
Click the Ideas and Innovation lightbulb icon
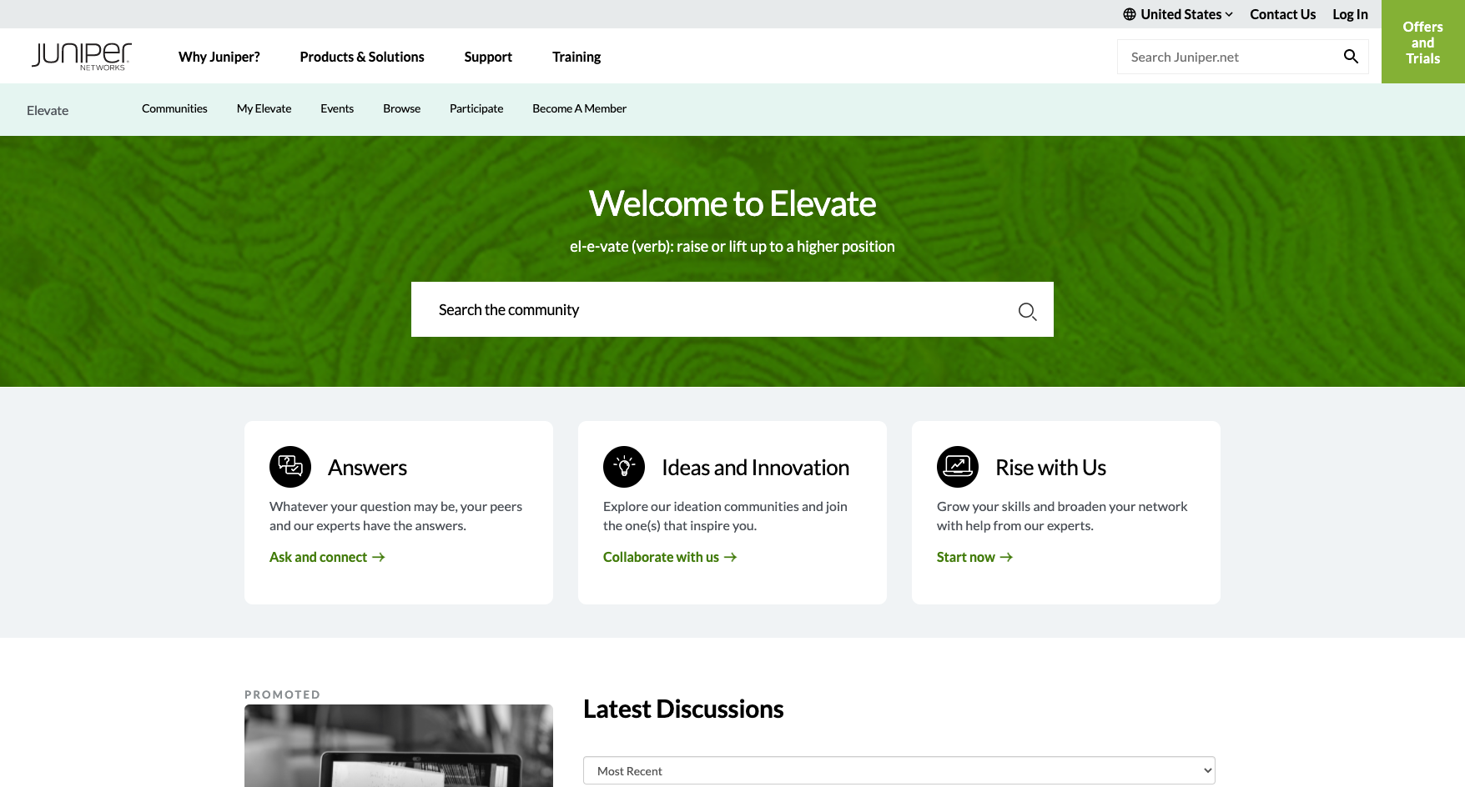coord(624,467)
